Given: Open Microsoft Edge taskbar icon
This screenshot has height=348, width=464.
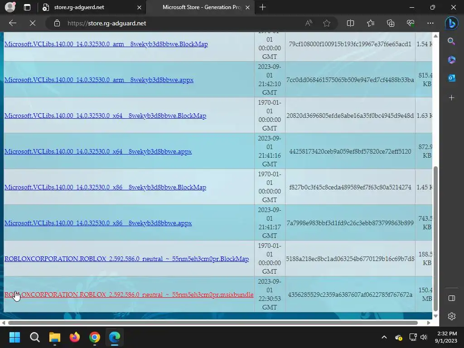Looking at the screenshot, I should [x=115, y=337].
